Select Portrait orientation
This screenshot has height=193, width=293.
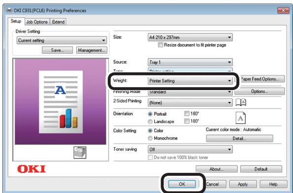150,114
